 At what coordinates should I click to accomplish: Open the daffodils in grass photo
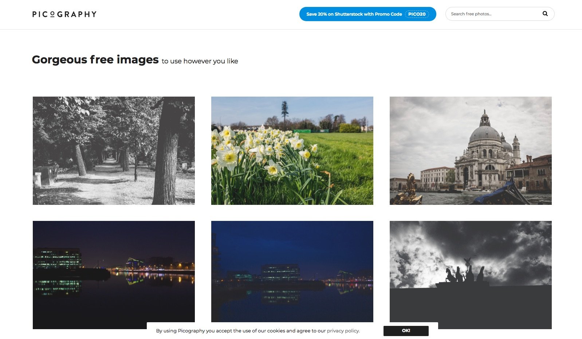point(292,151)
